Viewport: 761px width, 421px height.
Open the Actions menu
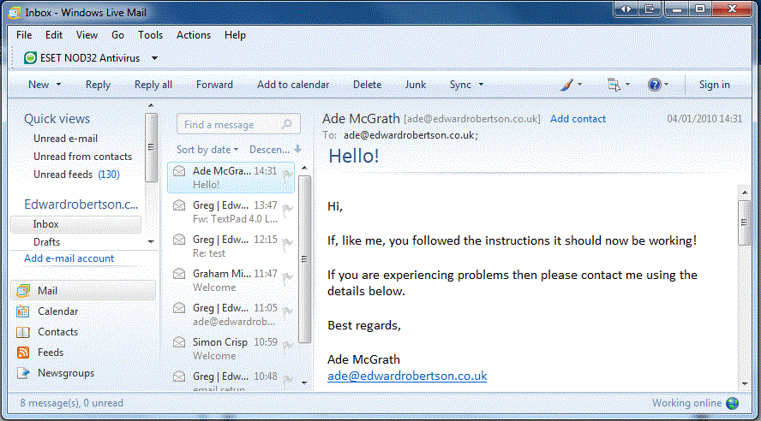193,35
